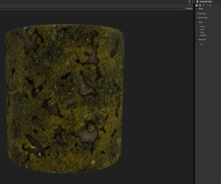The image size is (221, 184).
Task: Select the Random Seed parameter
Action: click(202, 18)
